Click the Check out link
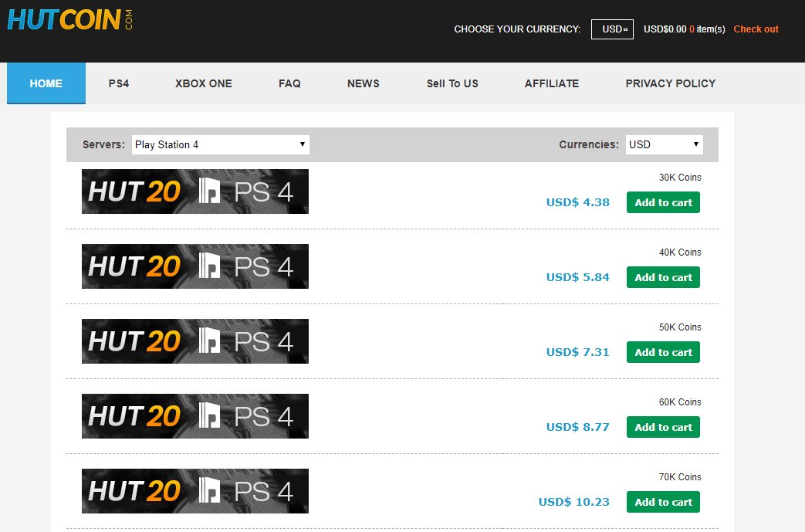805x532 pixels. pyautogui.click(x=756, y=29)
